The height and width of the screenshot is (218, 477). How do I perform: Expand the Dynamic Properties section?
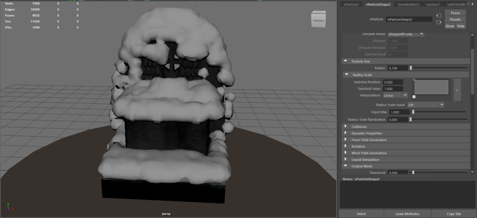tap(346, 133)
